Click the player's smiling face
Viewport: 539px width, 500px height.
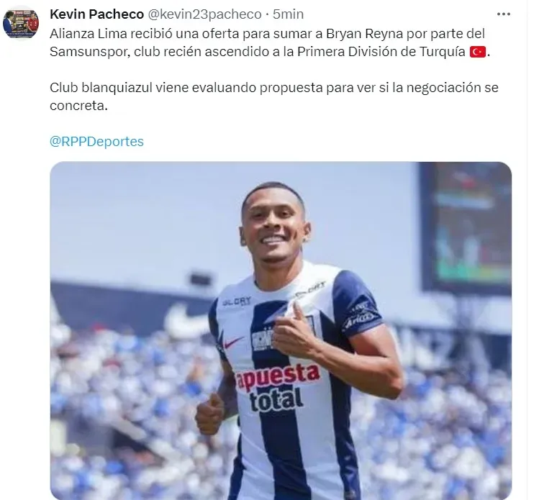pos(274,229)
